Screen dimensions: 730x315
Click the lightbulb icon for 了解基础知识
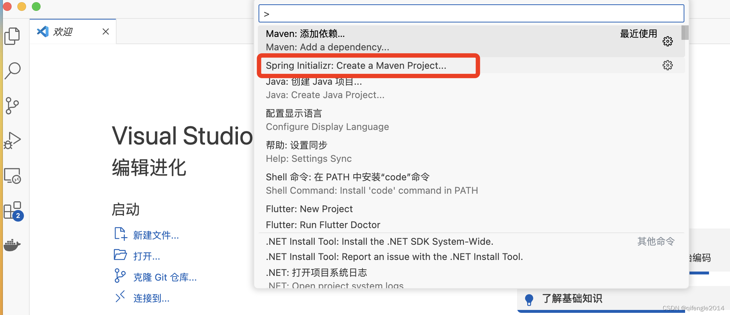[x=529, y=299]
